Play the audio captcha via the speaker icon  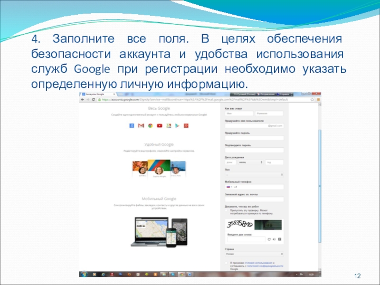[x=274, y=239]
